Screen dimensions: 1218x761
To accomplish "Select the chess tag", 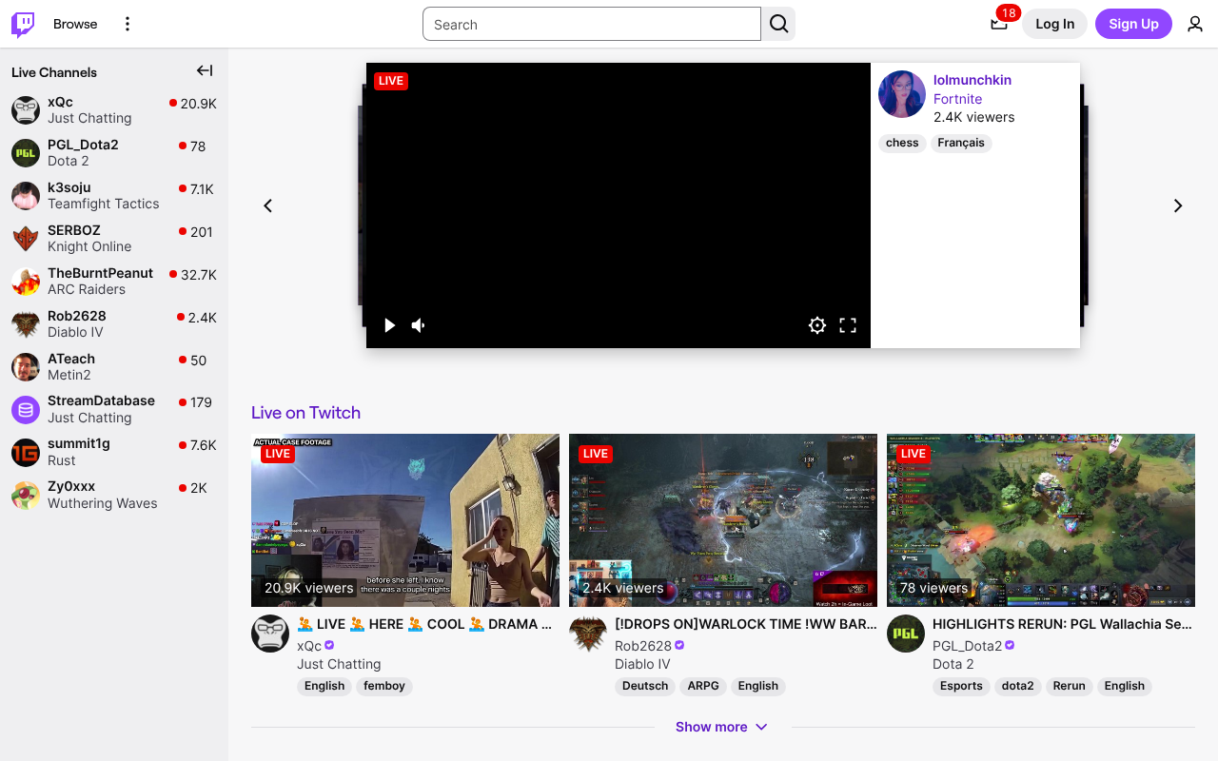I will coord(902,143).
